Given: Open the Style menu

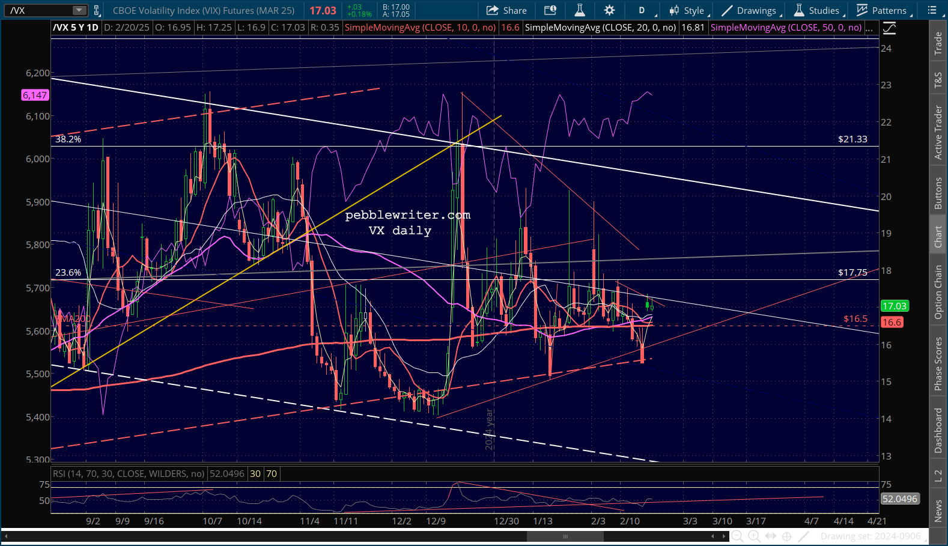Looking at the screenshot, I should pyautogui.click(x=689, y=10).
